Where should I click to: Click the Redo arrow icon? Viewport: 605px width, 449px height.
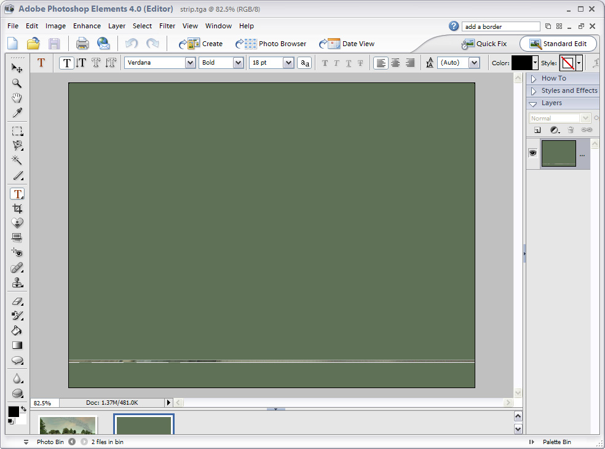(153, 43)
